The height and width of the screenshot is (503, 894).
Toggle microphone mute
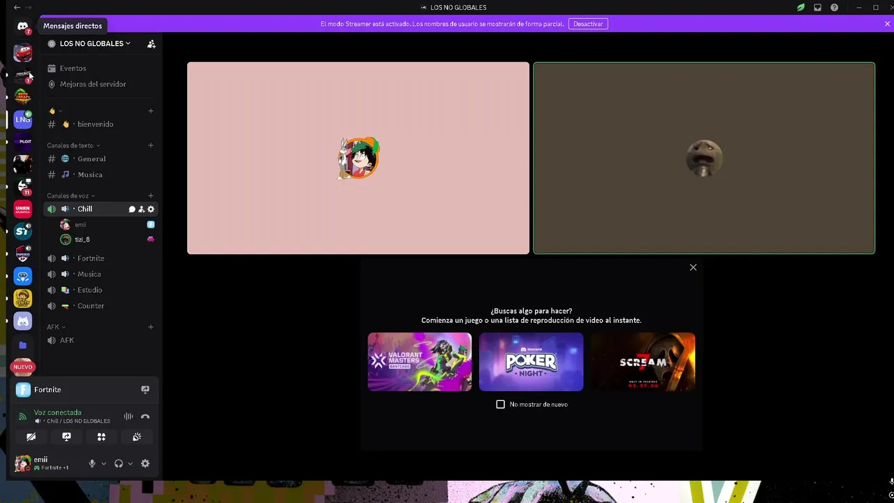point(91,464)
